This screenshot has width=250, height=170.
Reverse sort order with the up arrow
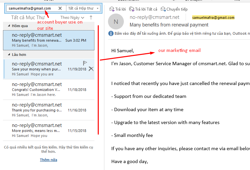pyautogui.click(x=91, y=18)
